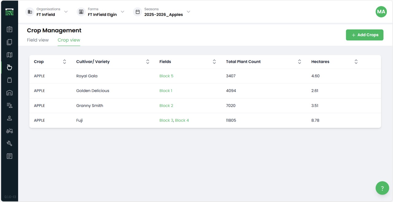
Task: Click the Hectares header label
Action: [320, 62]
